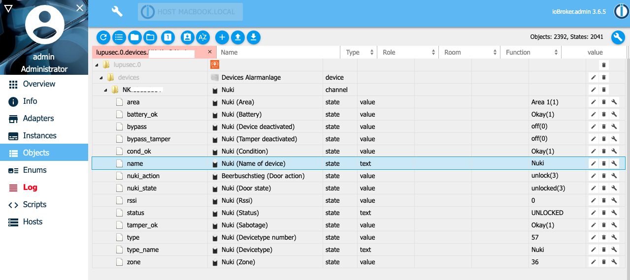
Task: Clear the ID filter with x
Action: tap(210, 52)
